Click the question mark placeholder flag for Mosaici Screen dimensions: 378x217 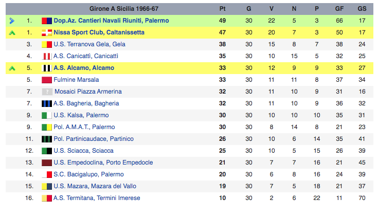click(x=47, y=92)
